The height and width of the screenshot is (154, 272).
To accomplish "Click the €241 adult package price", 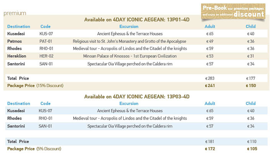I will click(210, 86).
